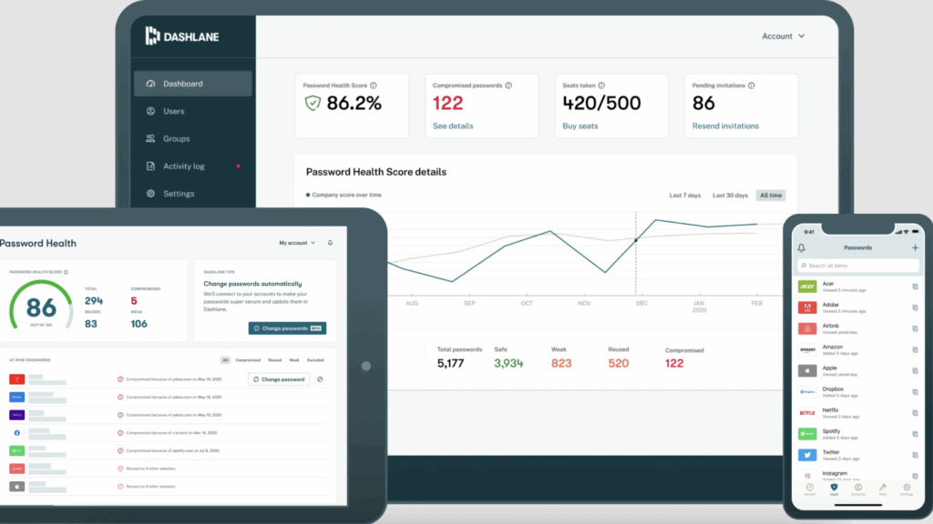The height and width of the screenshot is (524, 933).
Task: Click the Buy seats link
Action: click(x=580, y=126)
